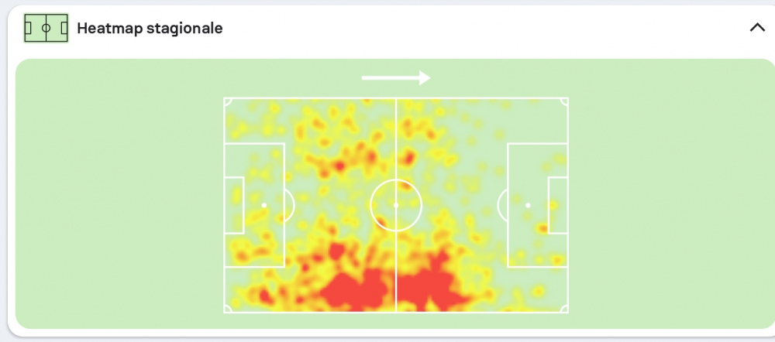775x342 pixels.
Task: Click the left penalty arc
Action: 290,205
